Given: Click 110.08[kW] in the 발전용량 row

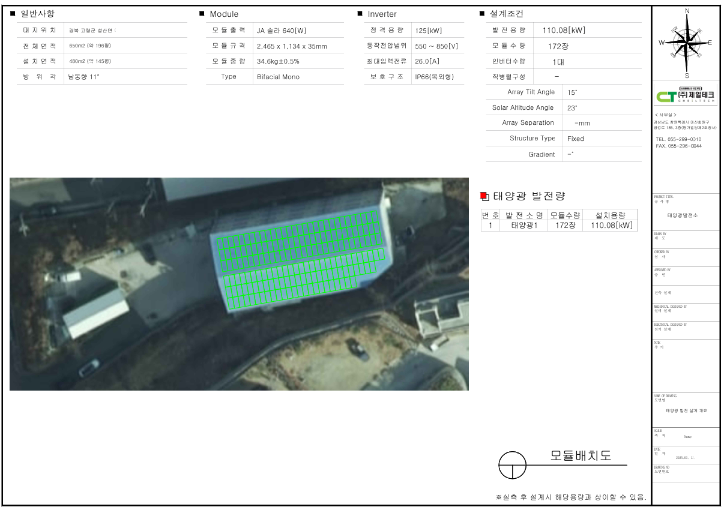Looking at the screenshot, I should (564, 31).
